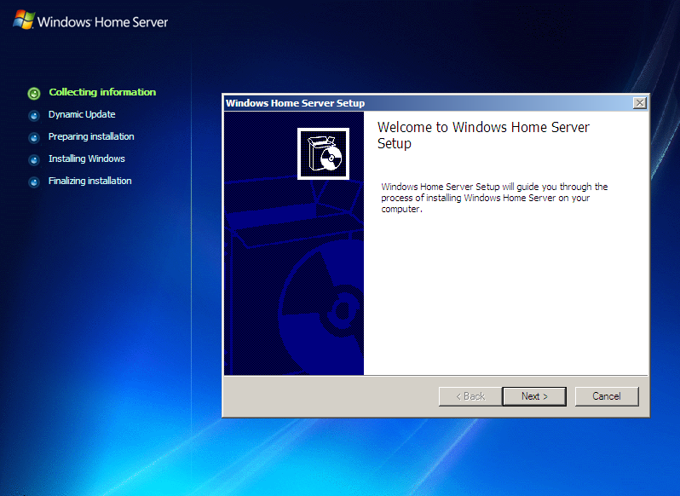Click the green Collecting information step icon

tap(34, 93)
